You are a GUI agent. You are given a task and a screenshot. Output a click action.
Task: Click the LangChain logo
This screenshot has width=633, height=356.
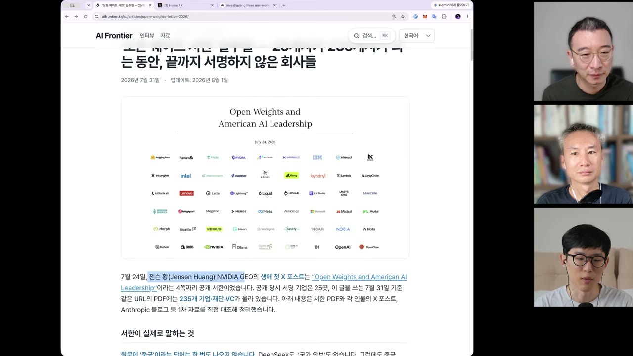(370, 176)
